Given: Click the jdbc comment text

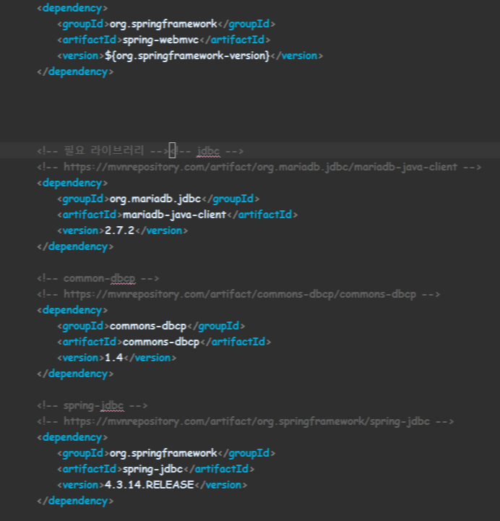Looking at the screenshot, I should pyautogui.click(x=208, y=151).
